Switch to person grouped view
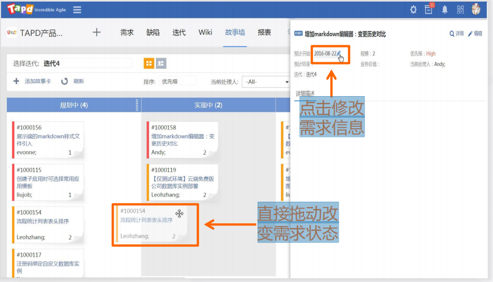This screenshot has height=282, width=493. pyautogui.click(x=161, y=63)
